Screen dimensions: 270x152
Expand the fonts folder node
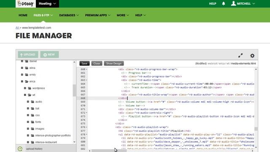coord(28,122)
